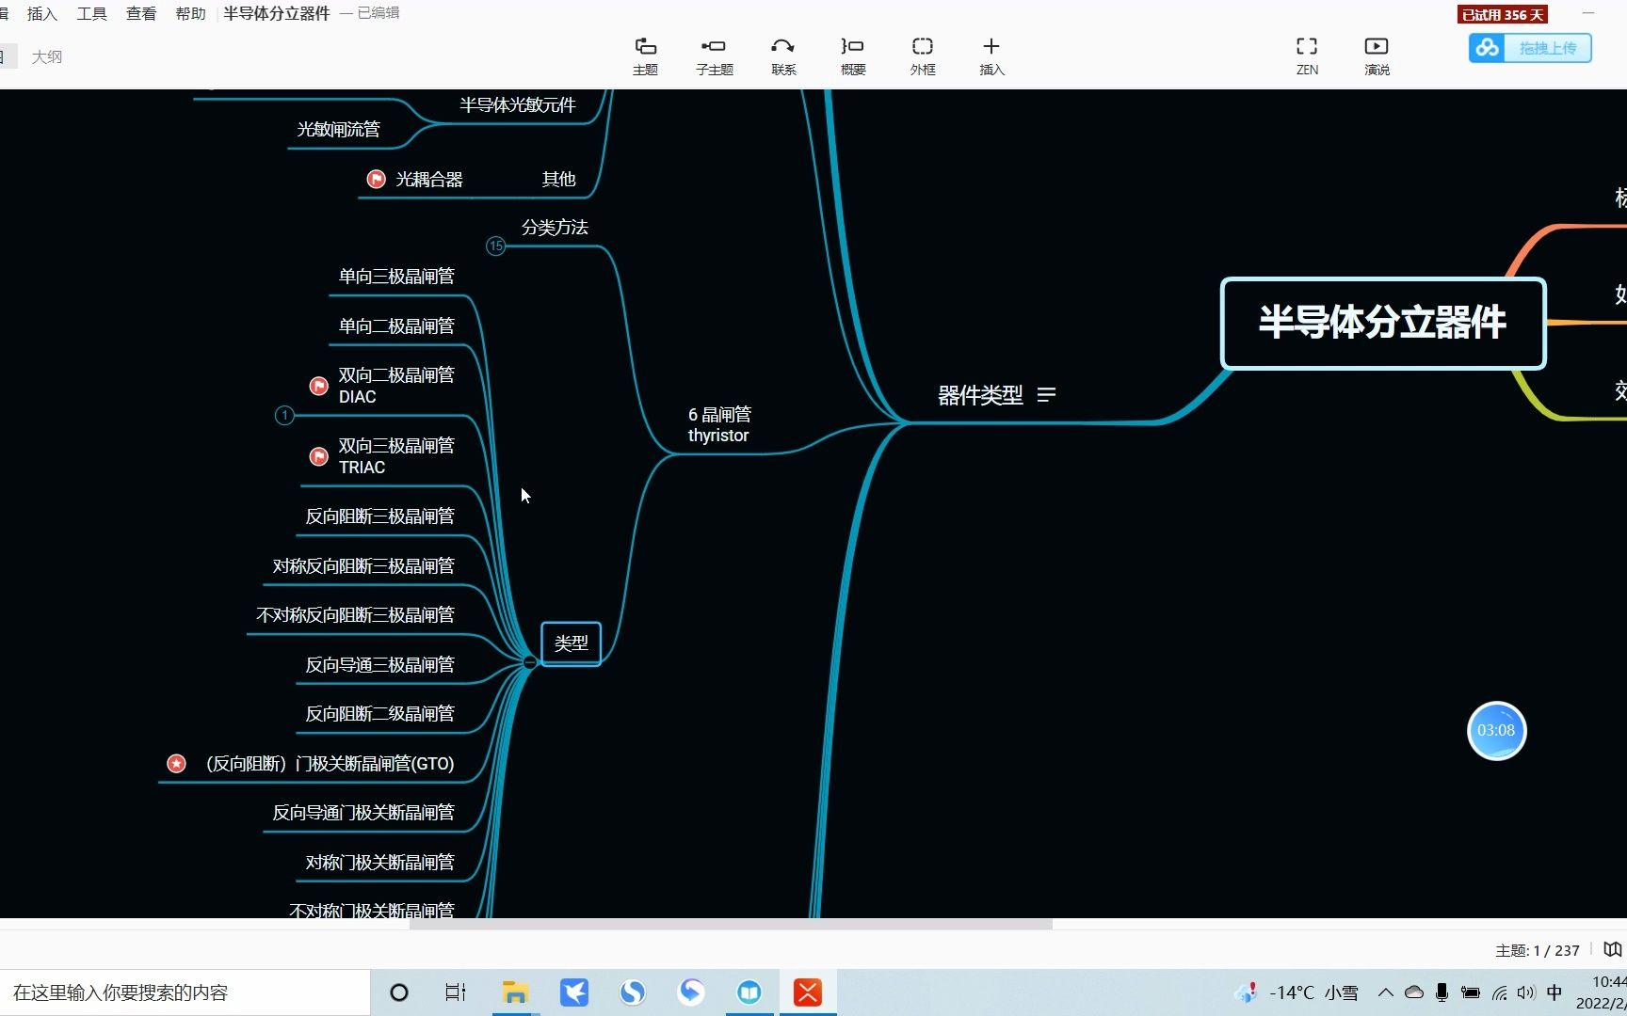Expand the collapsed node marked 1 under DIAC
The width and height of the screenshot is (1627, 1016).
[284, 415]
